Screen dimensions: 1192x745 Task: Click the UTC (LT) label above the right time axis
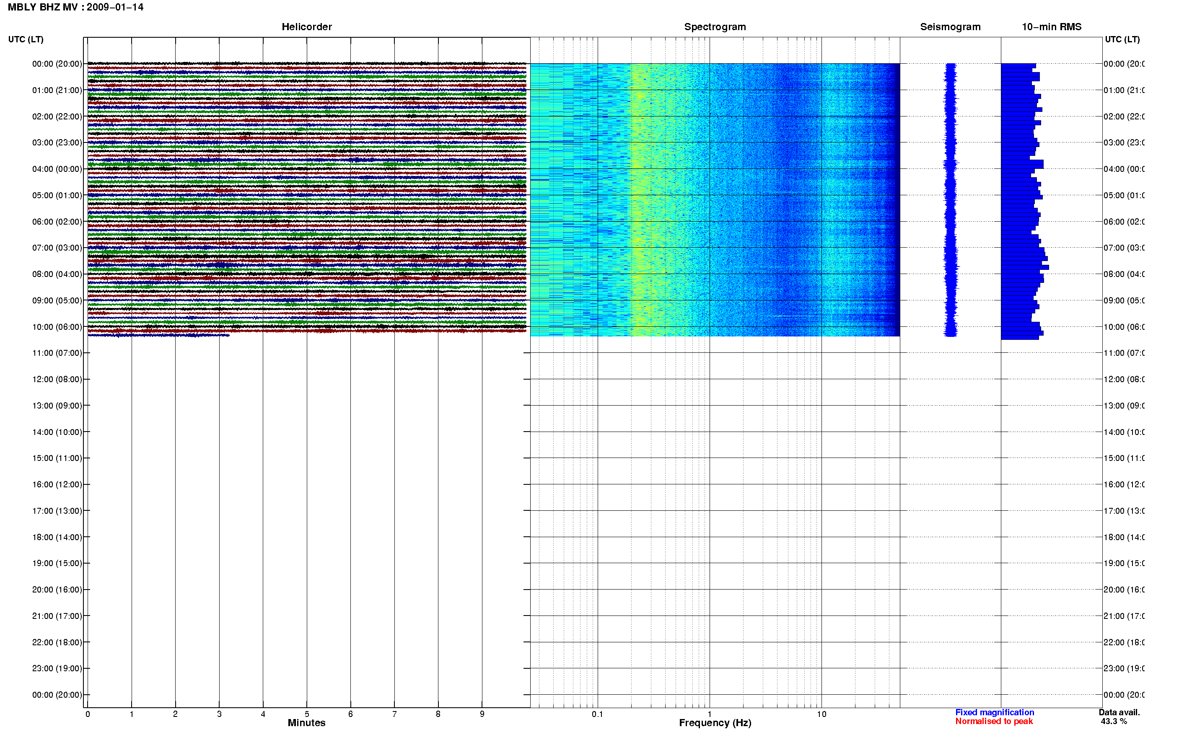coord(1122,39)
